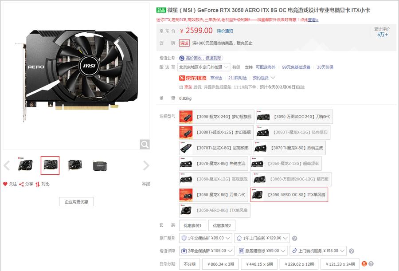399x271 pixels.
Task: Click the 企业购更优惠 button
Action: pos(76,202)
